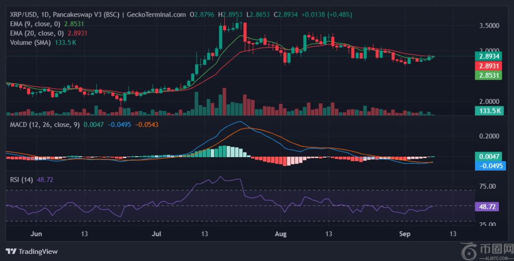Screen dimensions: 514x261
Task: Click the Sep label on time axis
Action: (x=406, y=234)
